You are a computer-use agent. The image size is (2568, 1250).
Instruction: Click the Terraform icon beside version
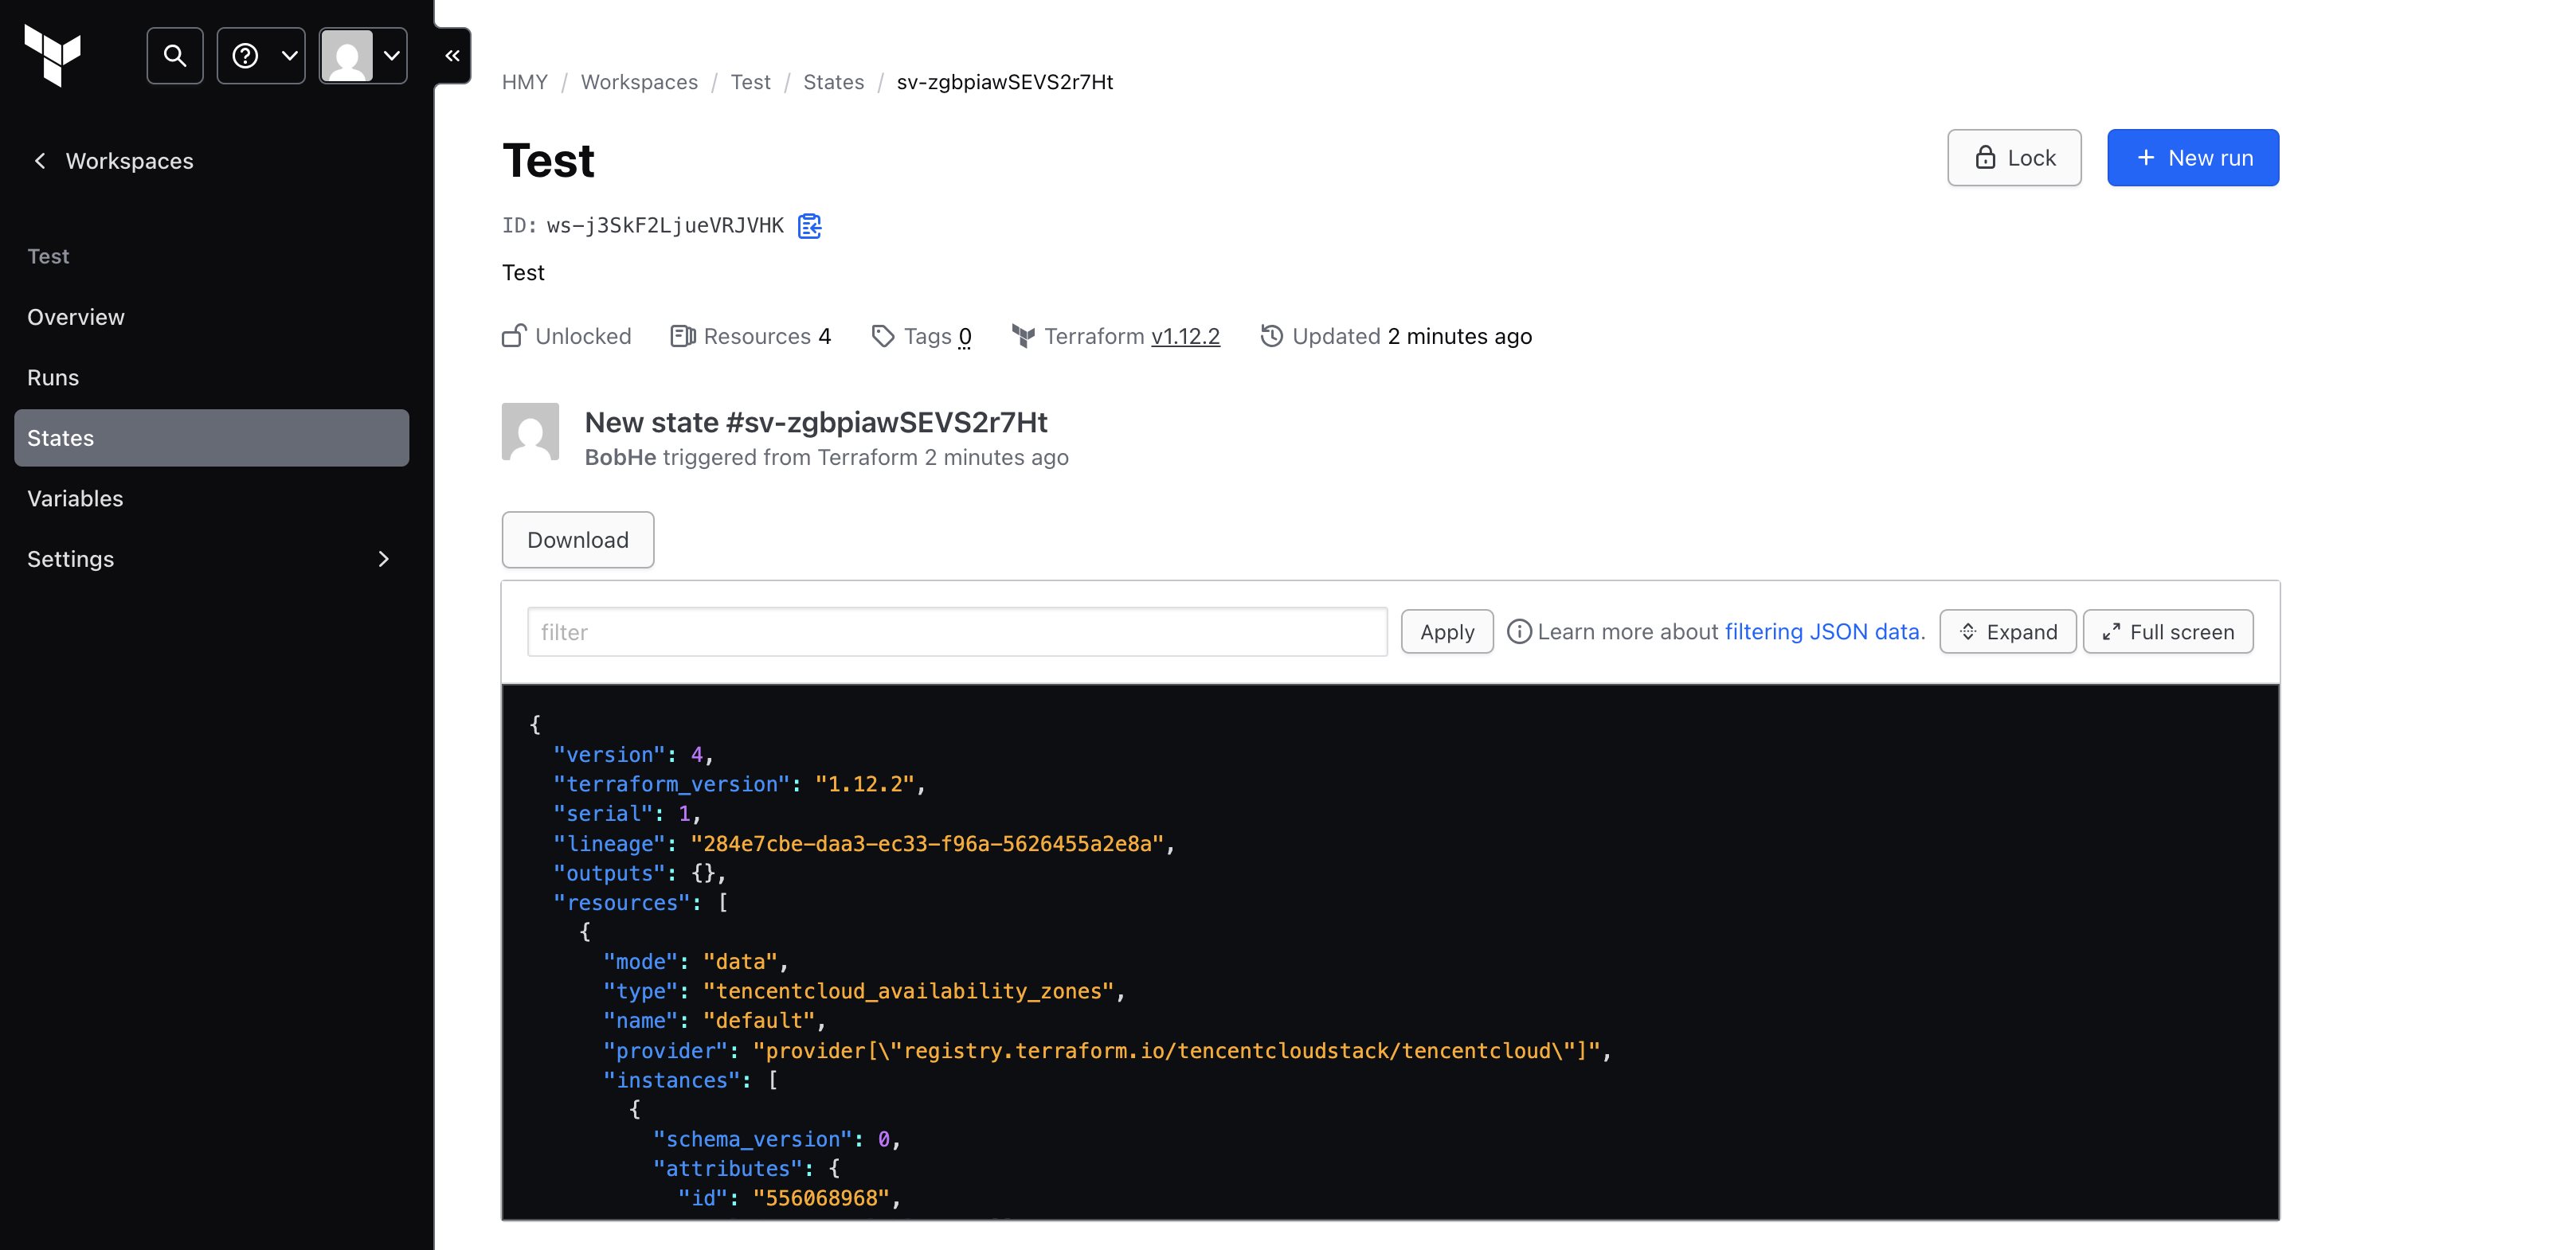click(1023, 336)
